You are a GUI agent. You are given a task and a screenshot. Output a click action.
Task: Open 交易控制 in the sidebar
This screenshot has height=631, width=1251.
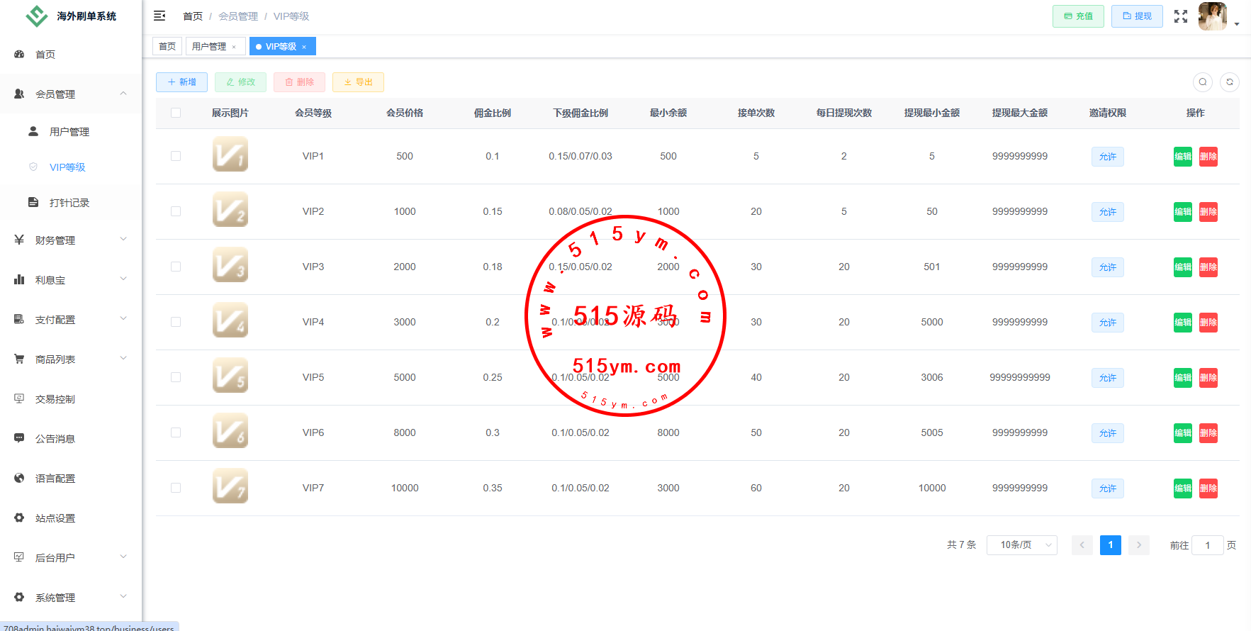coord(55,399)
